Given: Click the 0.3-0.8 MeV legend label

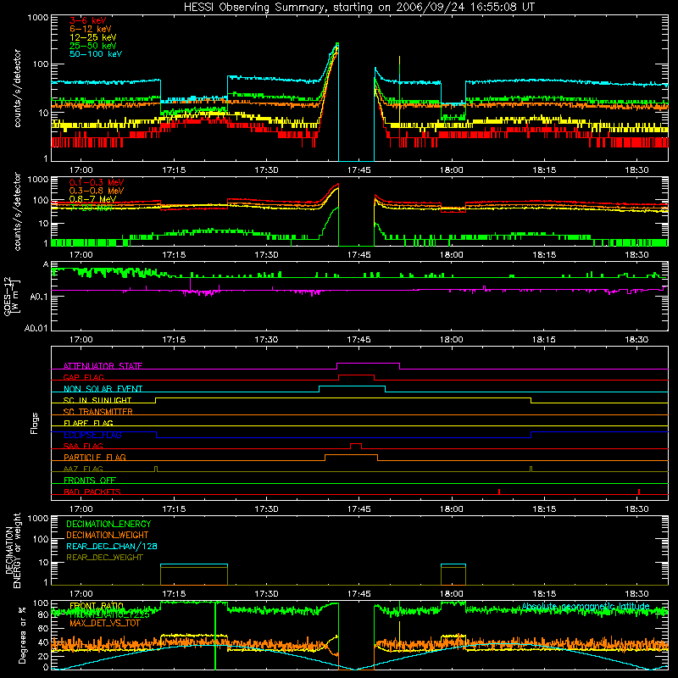Looking at the screenshot, I should coord(97,191).
